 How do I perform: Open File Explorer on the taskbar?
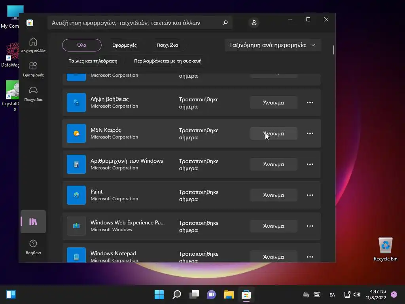(229, 294)
